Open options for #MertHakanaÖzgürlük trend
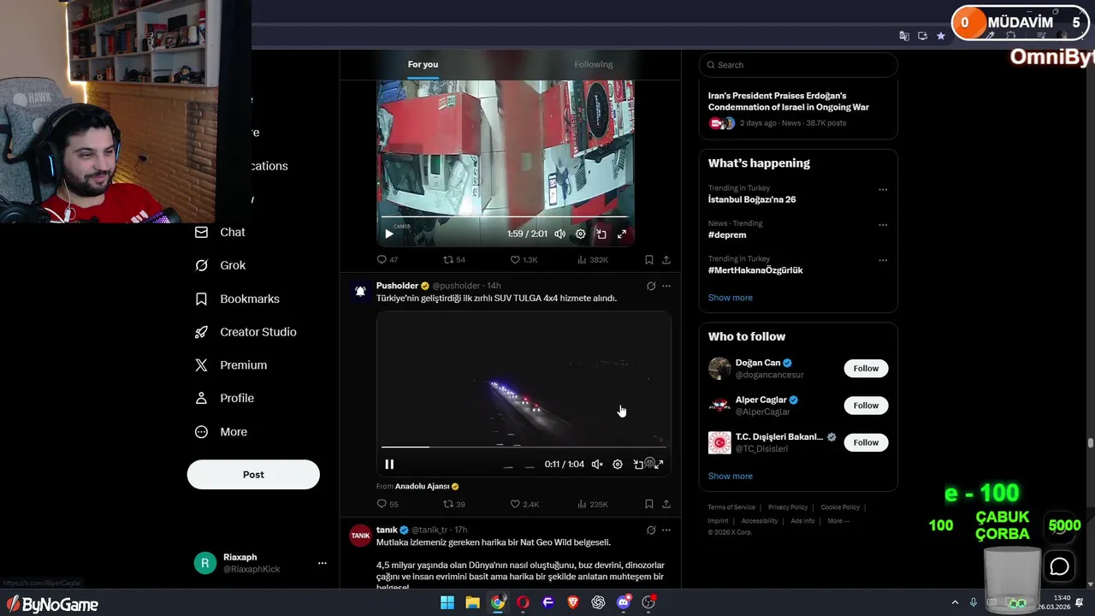 [883, 260]
